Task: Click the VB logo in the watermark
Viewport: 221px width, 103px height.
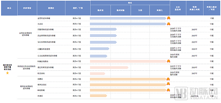Action: tap(181, 93)
